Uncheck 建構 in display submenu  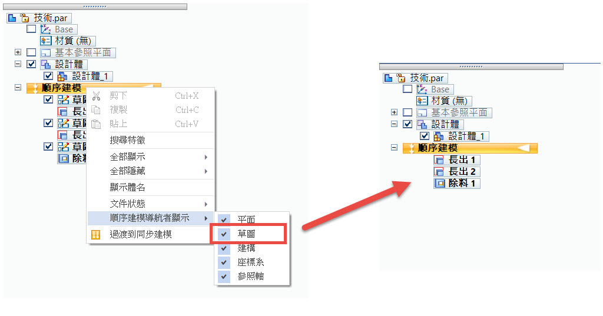[251, 248]
